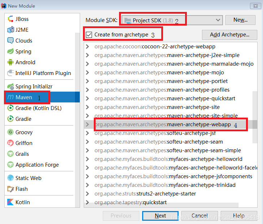Click the Griffon red icon
This screenshot has height=224, width=263.
pyautogui.click(x=10, y=143)
